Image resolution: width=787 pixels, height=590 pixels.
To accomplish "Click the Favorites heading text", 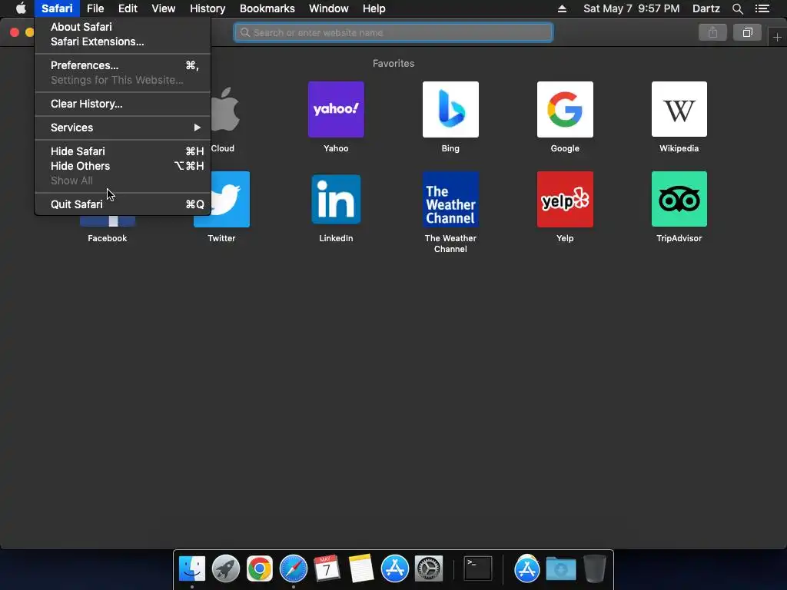I will tap(393, 63).
